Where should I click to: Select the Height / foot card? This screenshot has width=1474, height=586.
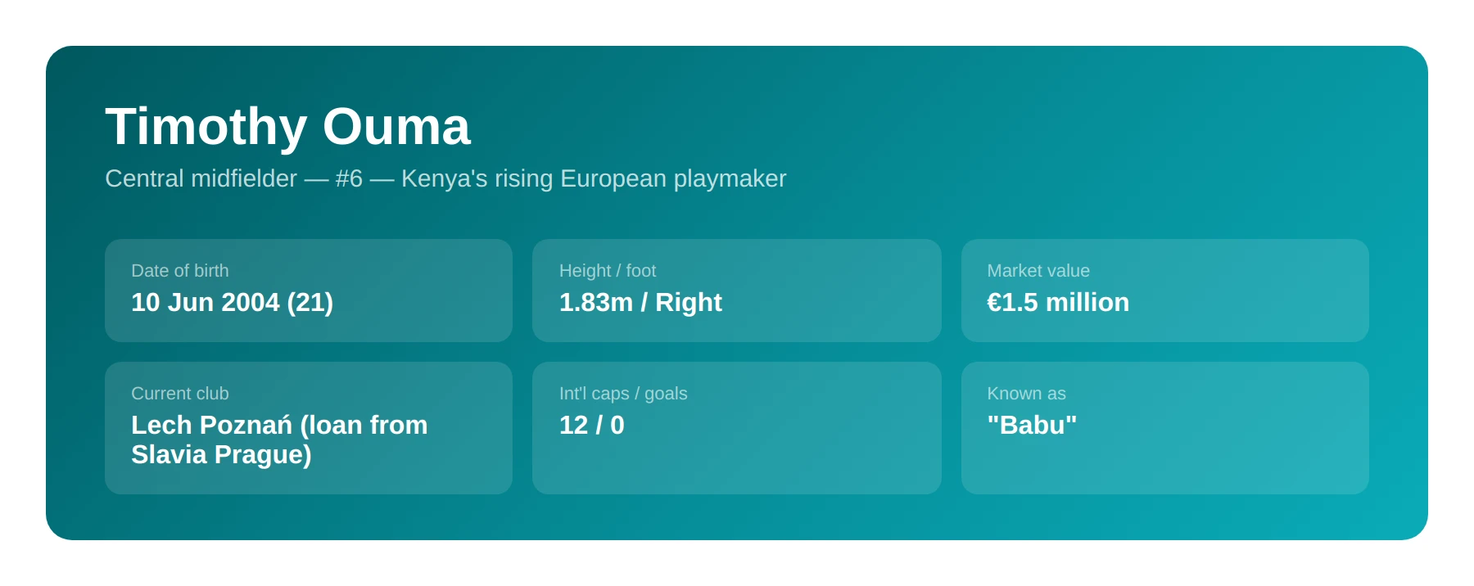click(737, 291)
